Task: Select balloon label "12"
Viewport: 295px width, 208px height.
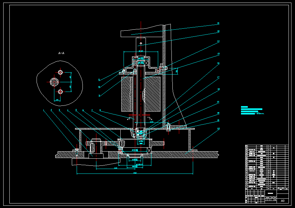Action: 218,24
